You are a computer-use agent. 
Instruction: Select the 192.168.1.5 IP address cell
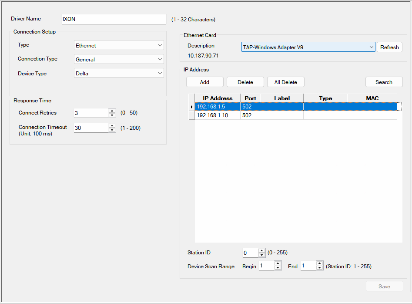(x=218, y=107)
